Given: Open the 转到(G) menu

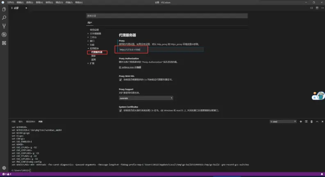Looking at the screenshot, I should coord(49,2).
